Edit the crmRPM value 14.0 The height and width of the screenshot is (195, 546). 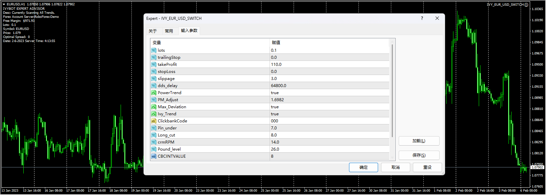click(329, 142)
